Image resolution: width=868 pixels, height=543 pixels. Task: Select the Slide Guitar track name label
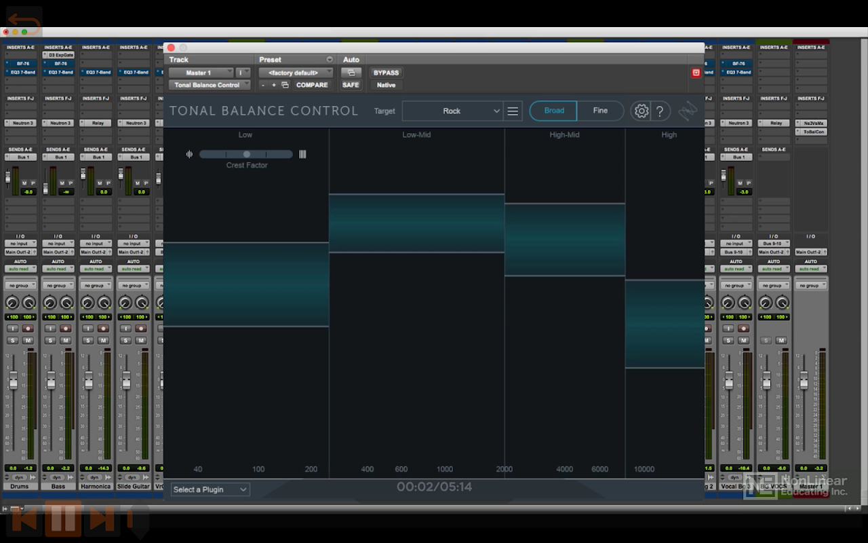pyautogui.click(x=134, y=486)
